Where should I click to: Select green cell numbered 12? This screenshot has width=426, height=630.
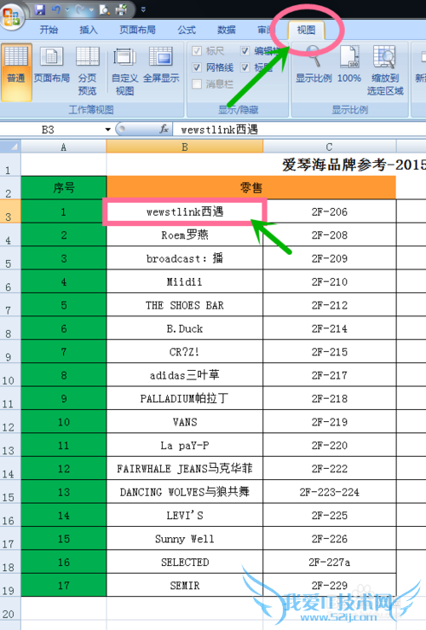click(x=64, y=469)
